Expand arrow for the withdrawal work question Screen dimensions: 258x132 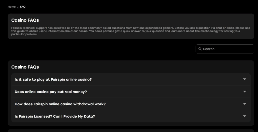[x=244, y=104]
